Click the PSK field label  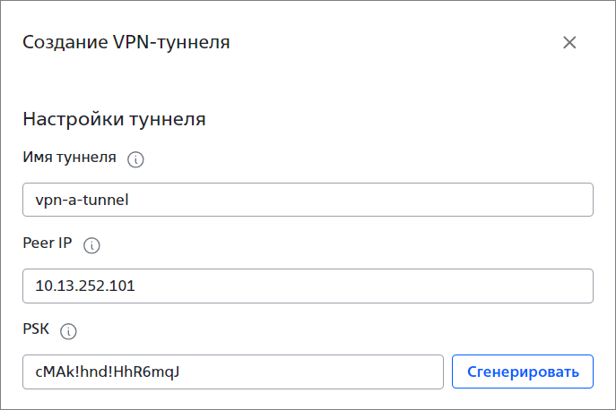[x=36, y=329]
